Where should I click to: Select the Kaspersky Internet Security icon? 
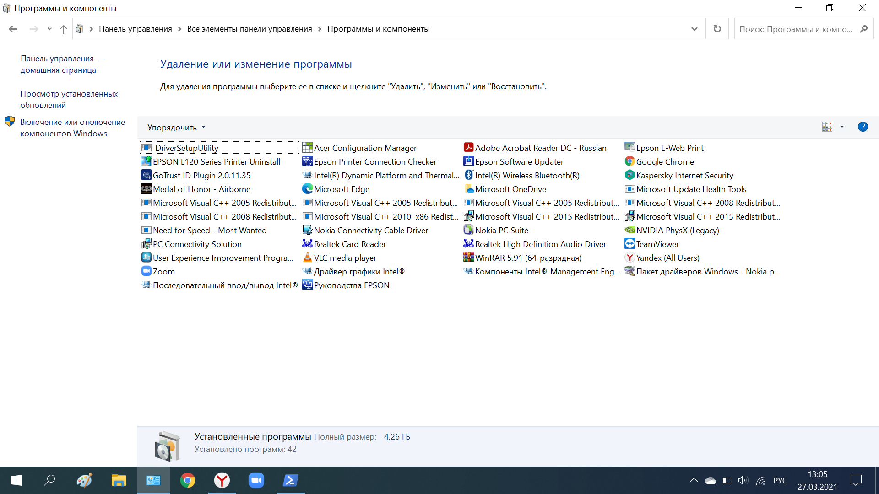tap(629, 175)
